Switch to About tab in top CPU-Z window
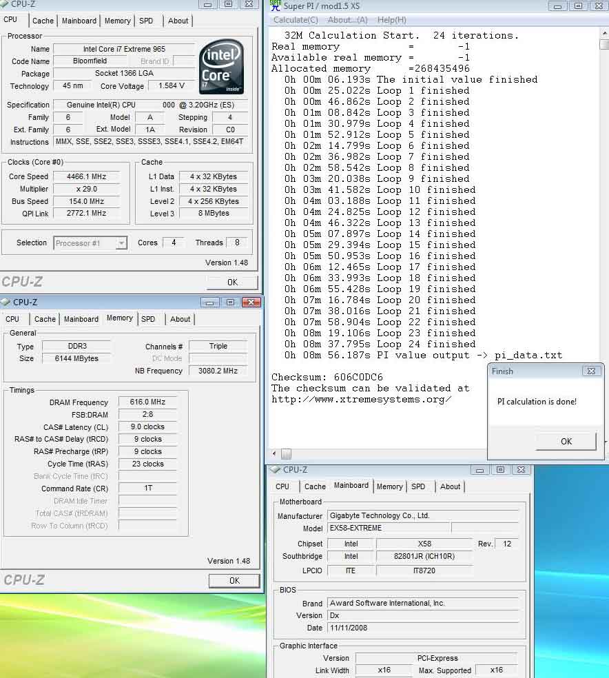Image resolution: width=609 pixels, height=678 pixels. tap(178, 21)
